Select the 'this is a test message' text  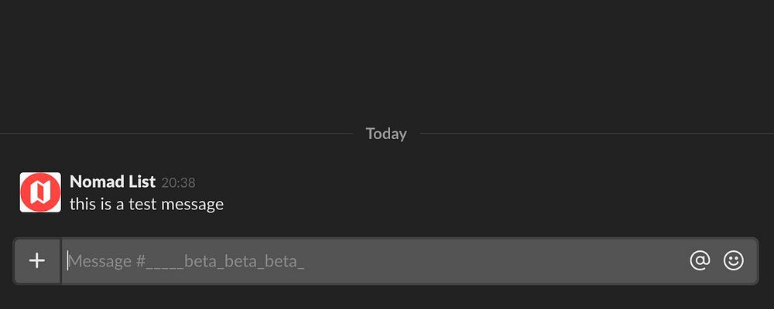pyautogui.click(x=146, y=204)
